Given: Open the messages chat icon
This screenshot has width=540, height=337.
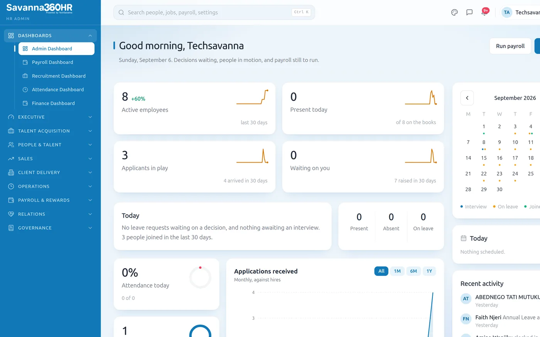Looking at the screenshot, I should [469, 12].
